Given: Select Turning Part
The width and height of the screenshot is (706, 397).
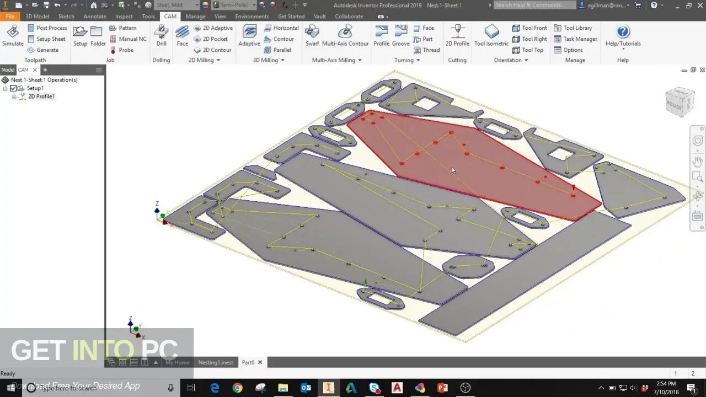Looking at the screenshot, I should [x=423, y=39].
